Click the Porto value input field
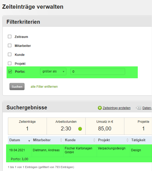Screen dimensions: 152x171 click(98, 71)
